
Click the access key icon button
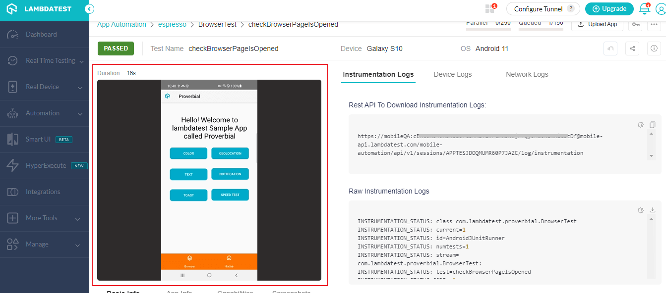[635, 24]
